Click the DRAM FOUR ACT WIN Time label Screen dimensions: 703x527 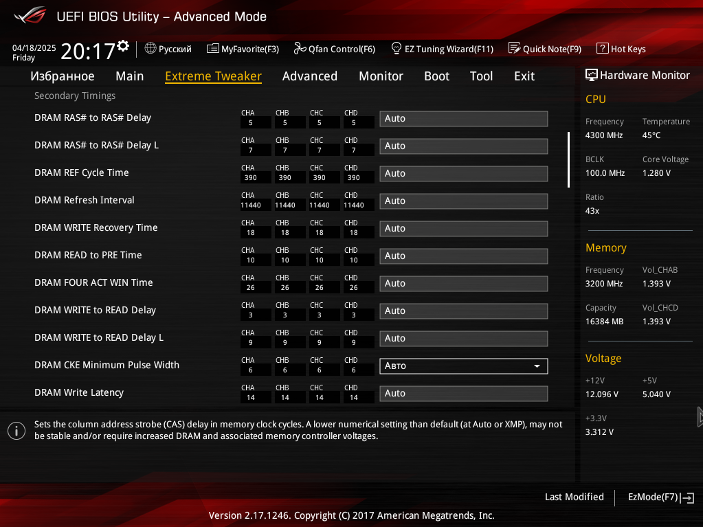pyautogui.click(x=93, y=283)
